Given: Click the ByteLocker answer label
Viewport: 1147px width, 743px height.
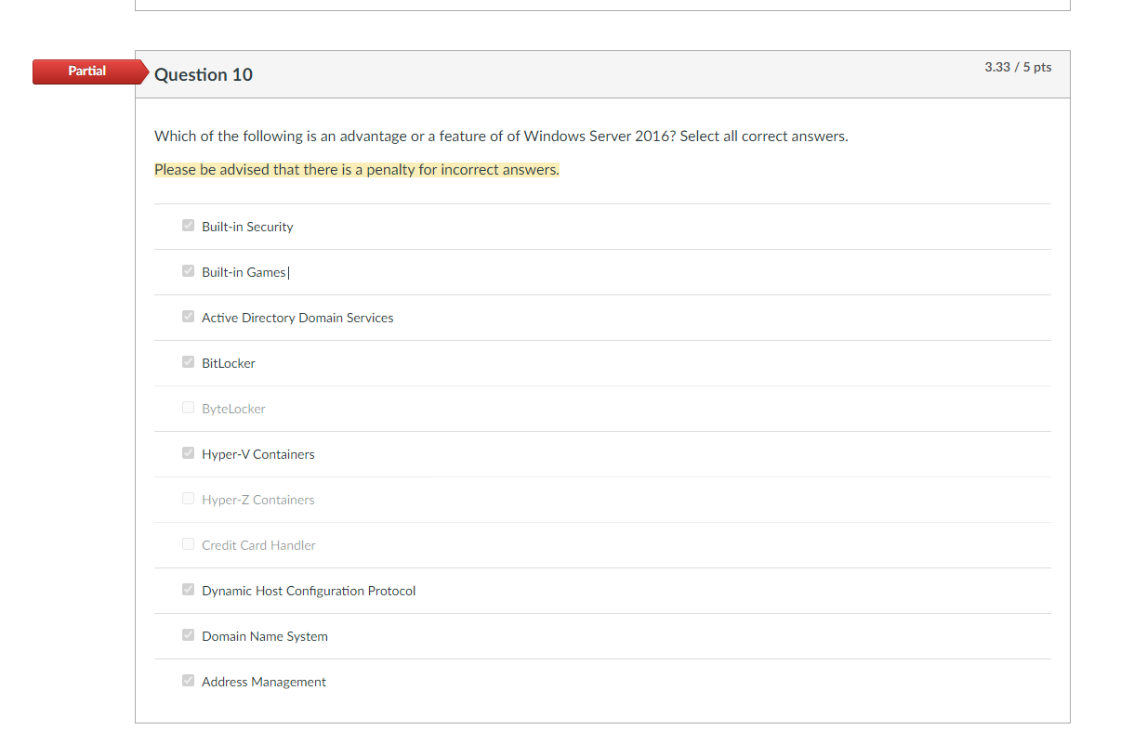Looking at the screenshot, I should click(233, 409).
